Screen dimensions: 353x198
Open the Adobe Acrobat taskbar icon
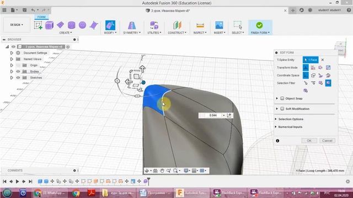(92, 193)
